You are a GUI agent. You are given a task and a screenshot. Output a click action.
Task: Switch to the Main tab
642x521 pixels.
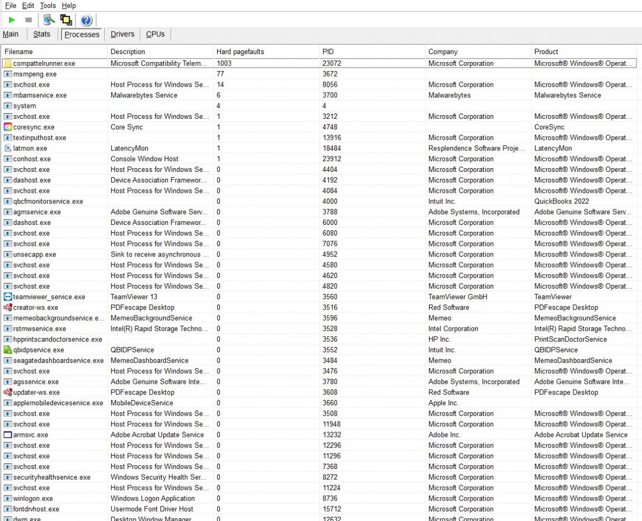point(11,34)
